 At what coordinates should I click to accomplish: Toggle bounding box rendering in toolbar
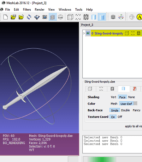(x=70, y=17)
